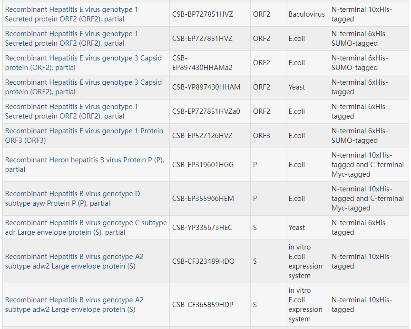Click the product code CSB-BP727851HVZ
This screenshot has height=329, width=411.
tap(203, 14)
